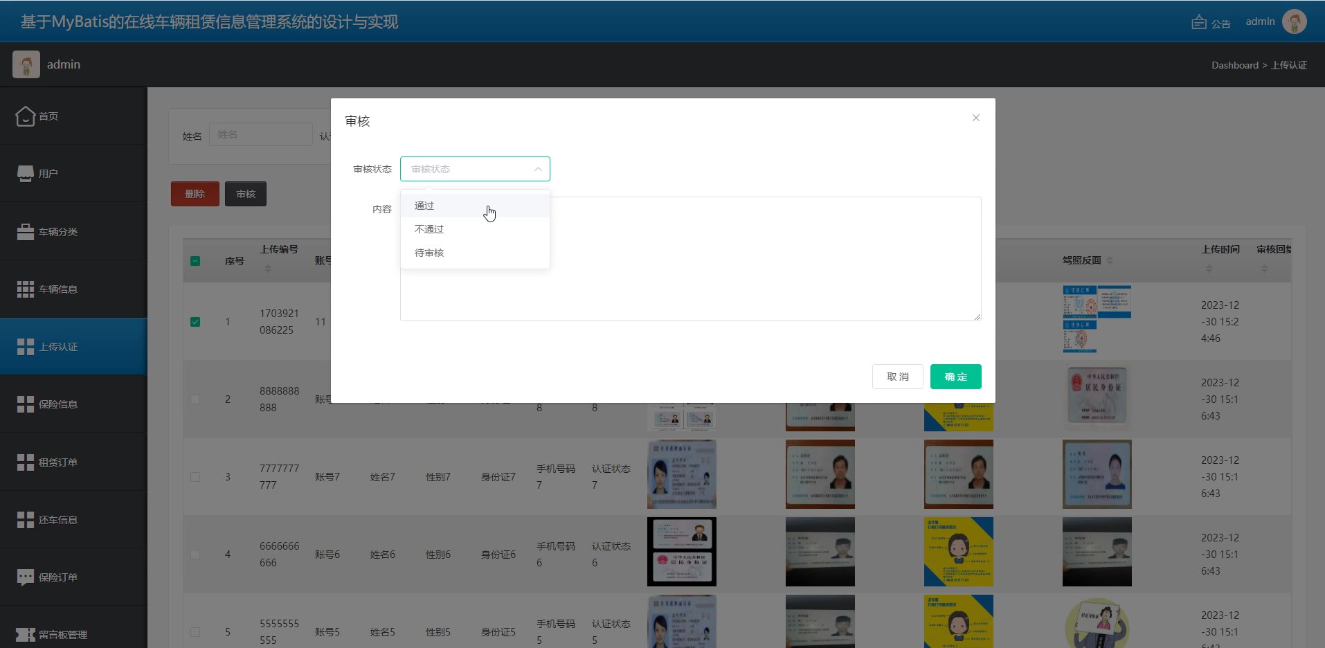The image size is (1325, 648).
Task: Toggle the select-all checkbox in the table header
Action: click(195, 261)
